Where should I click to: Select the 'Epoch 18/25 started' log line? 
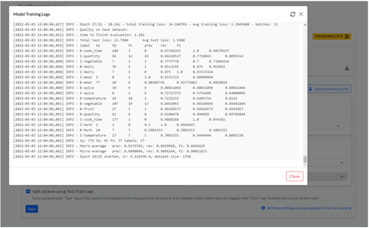[x=102, y=157]
